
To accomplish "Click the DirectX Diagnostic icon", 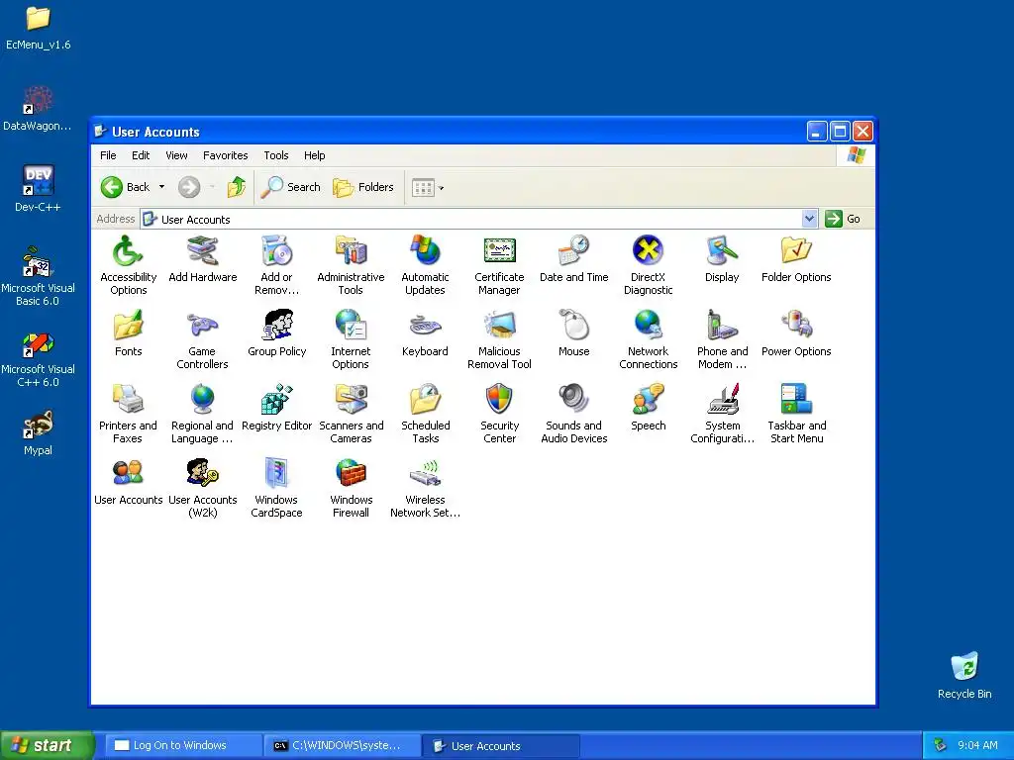I will pos(648,250).
